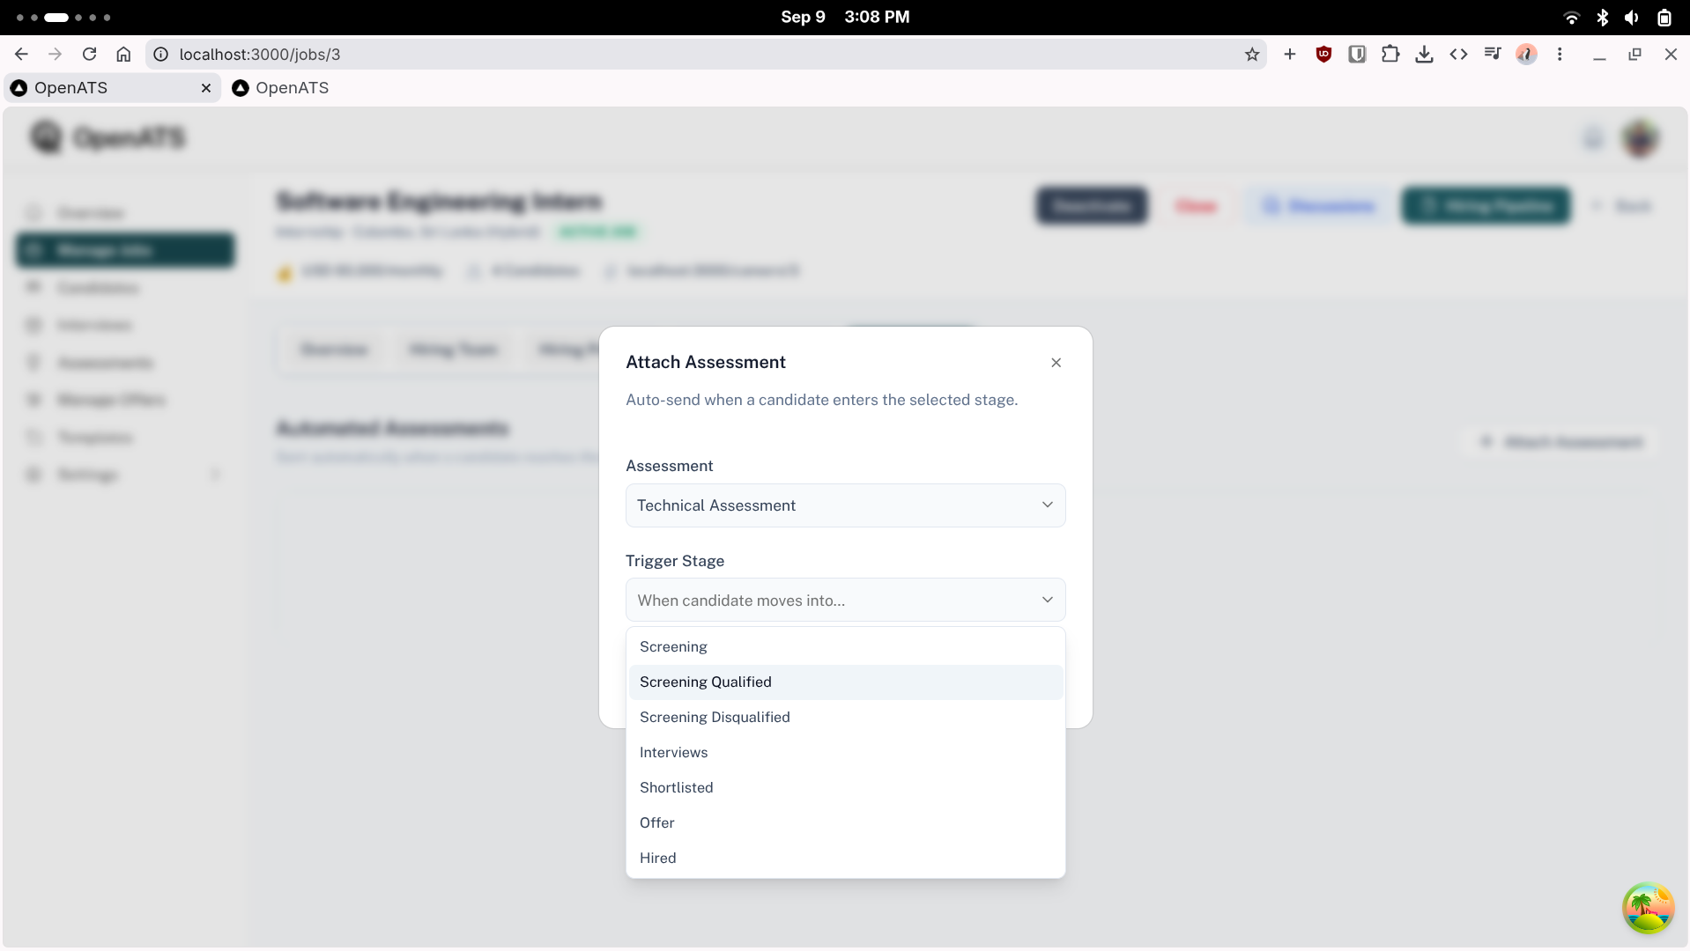
Task: Close the Attach Assessment dialog
Action: click(x=1056, y=363)
